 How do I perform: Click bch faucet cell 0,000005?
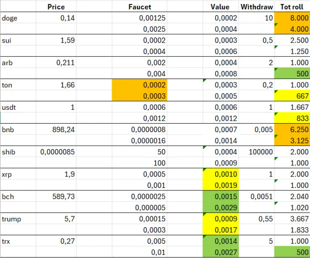pyautogui.click(x=140, y=207)
